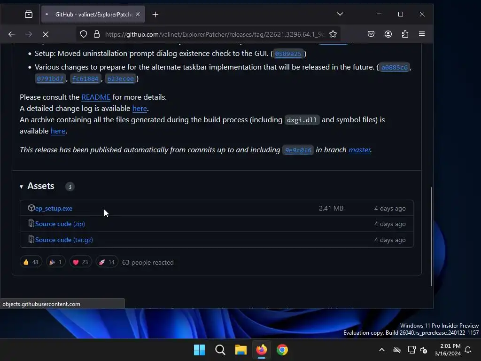
Task: Click the network display tray icon
Action: tap(411, 350)
